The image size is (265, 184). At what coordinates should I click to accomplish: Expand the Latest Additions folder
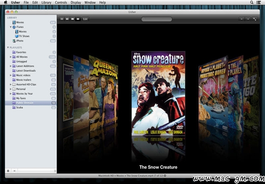point(11,66)
